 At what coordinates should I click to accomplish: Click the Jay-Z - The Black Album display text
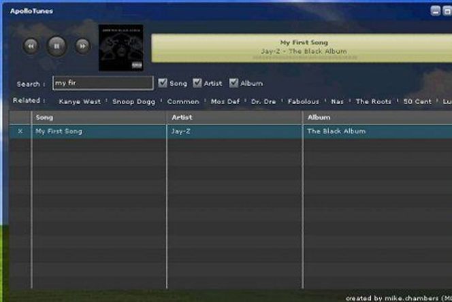[x=304, y=51]
